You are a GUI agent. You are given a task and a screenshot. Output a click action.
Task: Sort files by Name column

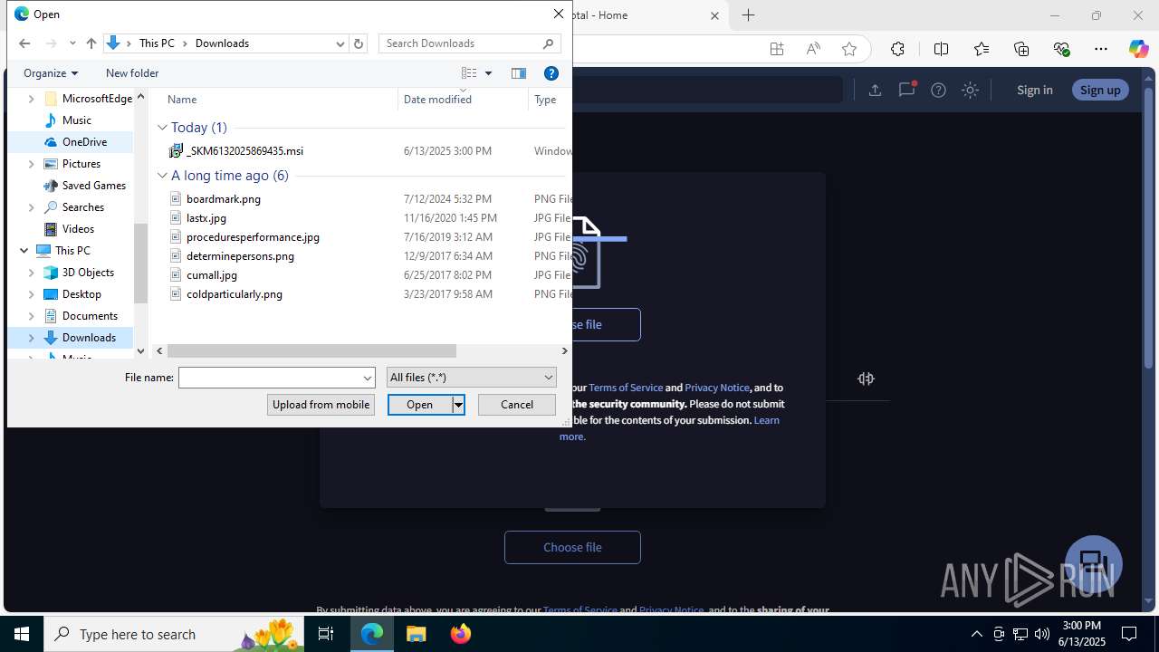(x=182, y=100)
